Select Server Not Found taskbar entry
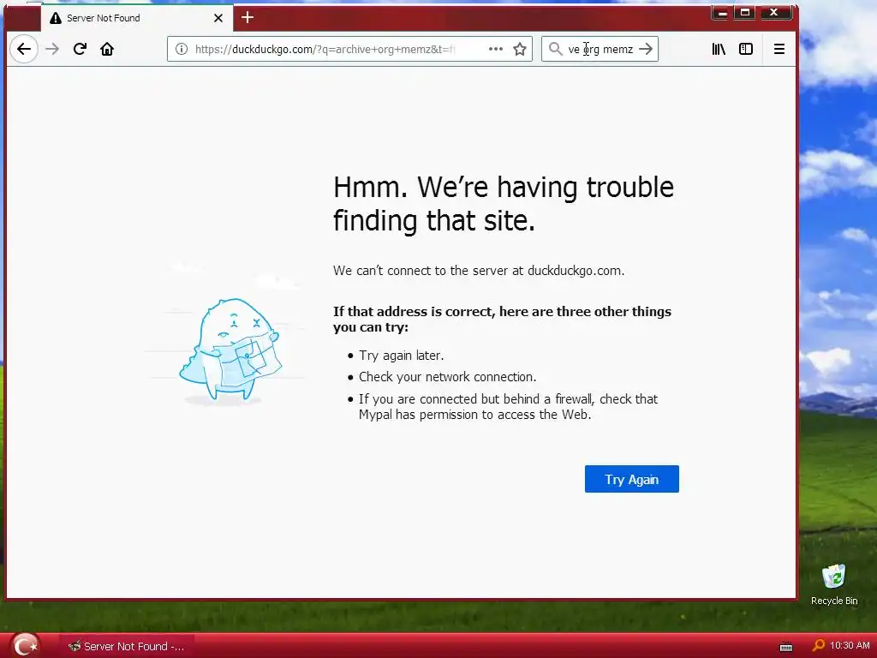Screen dimensions: 877x658 point(127,646)
